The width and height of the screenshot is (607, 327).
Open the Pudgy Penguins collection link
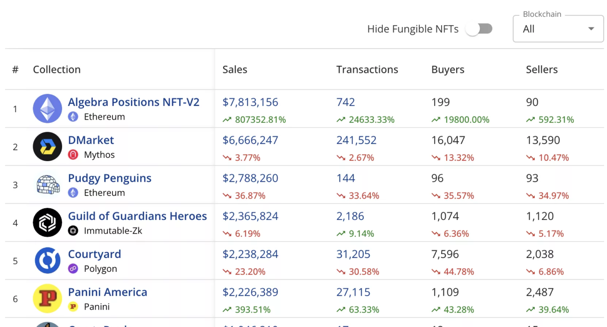pos(110,178)
